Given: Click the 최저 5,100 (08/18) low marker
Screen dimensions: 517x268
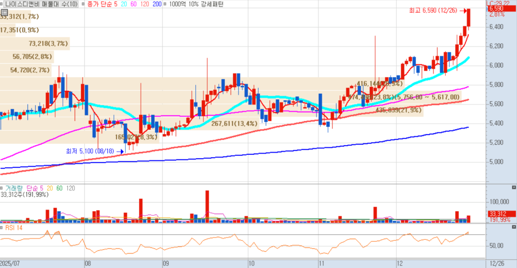Looking at the screenshot, I should 90,151.
